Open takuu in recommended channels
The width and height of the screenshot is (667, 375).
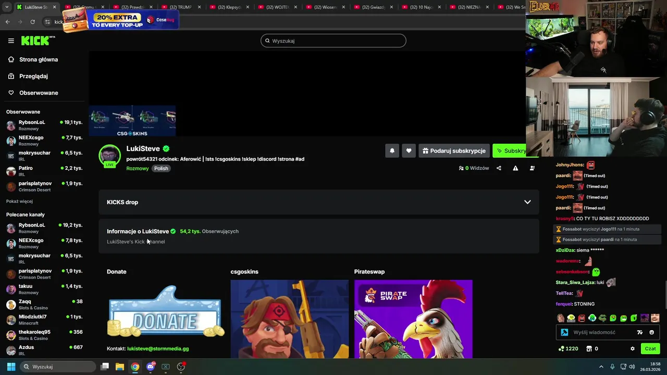coord(44,289)
